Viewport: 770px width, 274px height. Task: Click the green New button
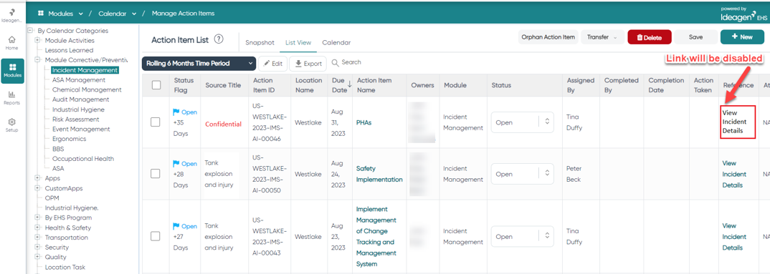click(x=742, y=37)
